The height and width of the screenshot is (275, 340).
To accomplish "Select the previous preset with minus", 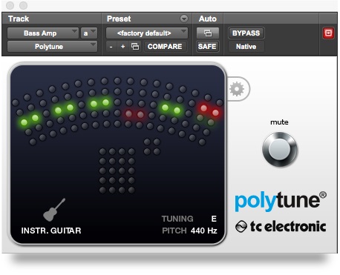I will pos(111,47).
